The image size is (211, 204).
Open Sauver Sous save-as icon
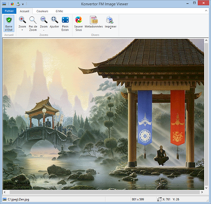point(79,20)
